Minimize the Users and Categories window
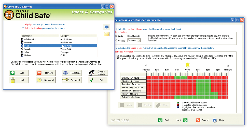Viewport: 248px width, 129px height. click(103, 6)
